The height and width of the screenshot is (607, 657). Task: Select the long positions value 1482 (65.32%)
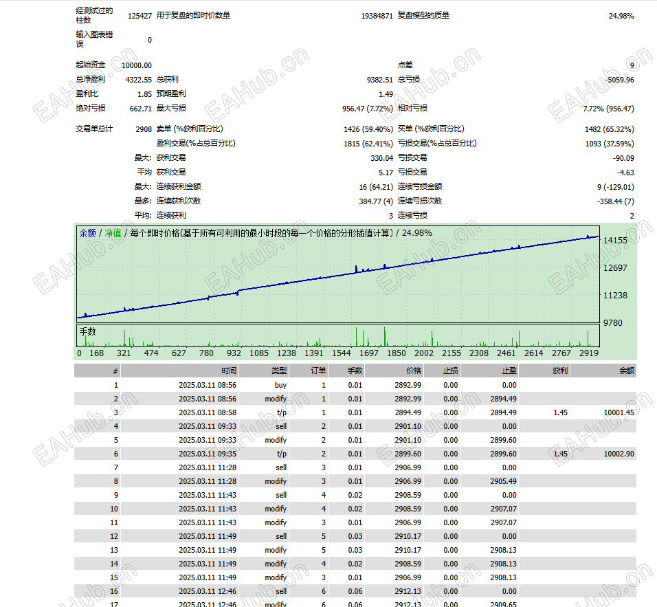(x=609, y=129)
